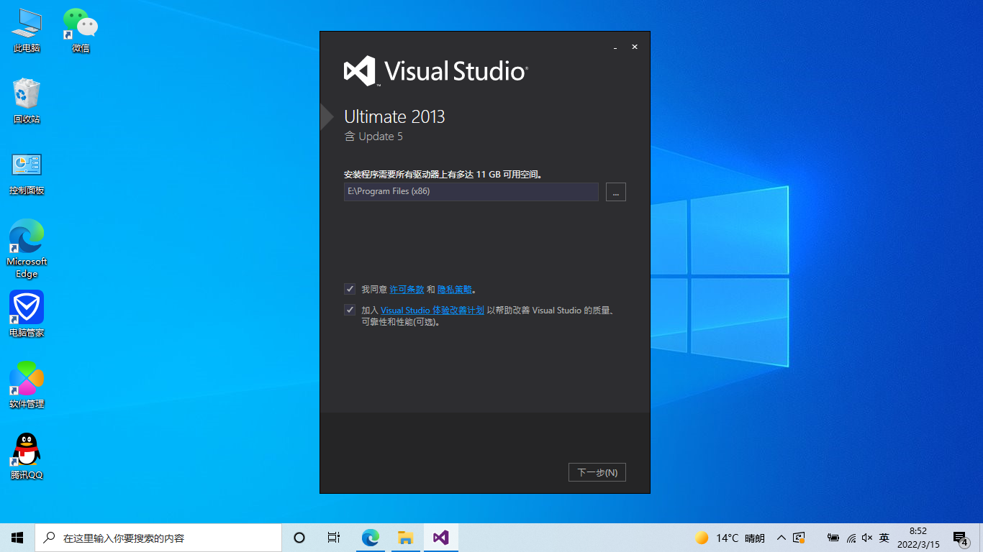Viewport: 983px width, 552px height.
Task: Browse install location with the ... button
Action: [616, 192]
